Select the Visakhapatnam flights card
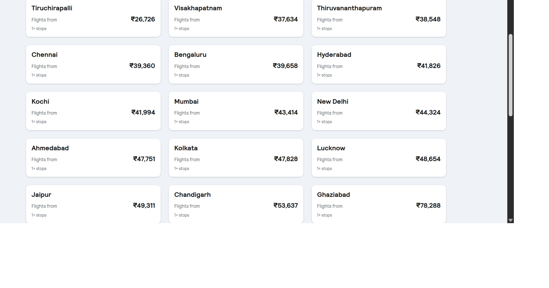The image size is (549, 288). tap(236, 18)
